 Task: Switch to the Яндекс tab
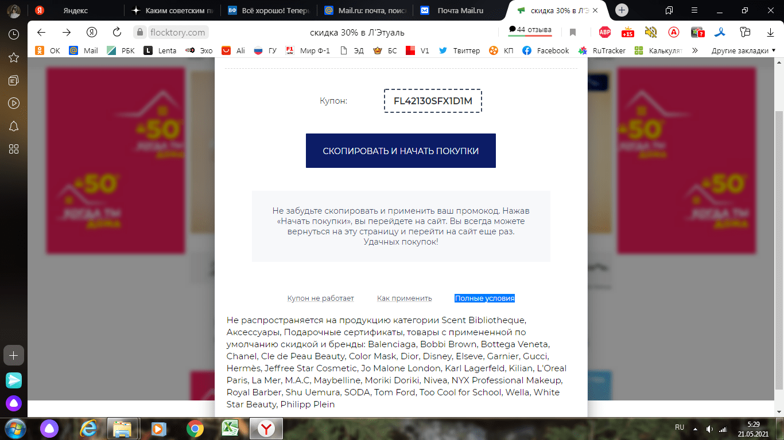[x=75, y=10]
